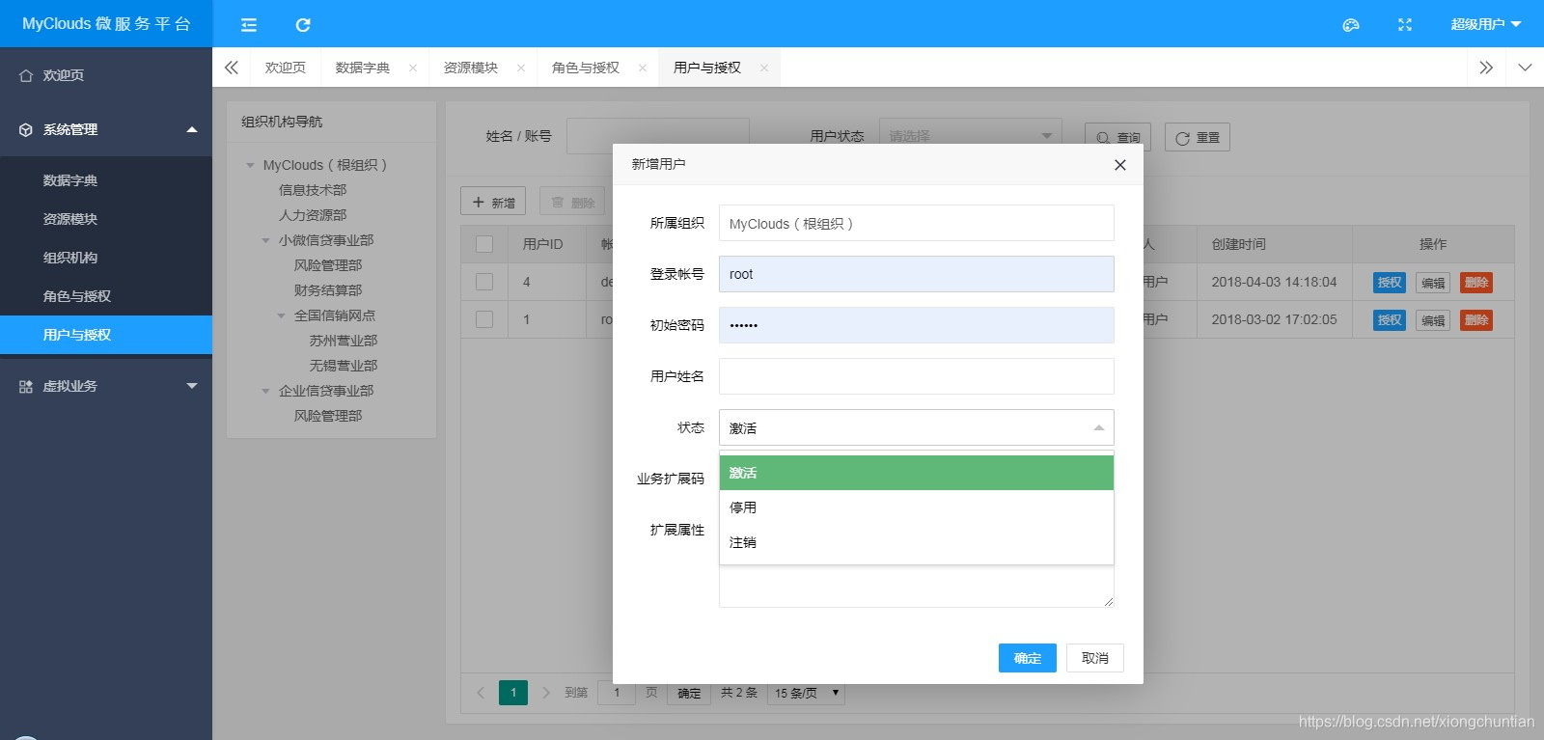Click 删除 for user created 2018-03-02
Image resolution: width=1544 pixels, height=740 pixels.
coord(1476,320)
